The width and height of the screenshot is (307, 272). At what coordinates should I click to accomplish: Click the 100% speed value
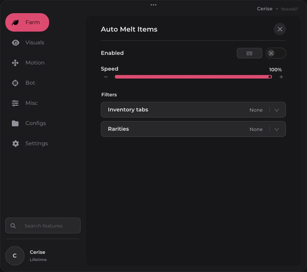(275, 70)
